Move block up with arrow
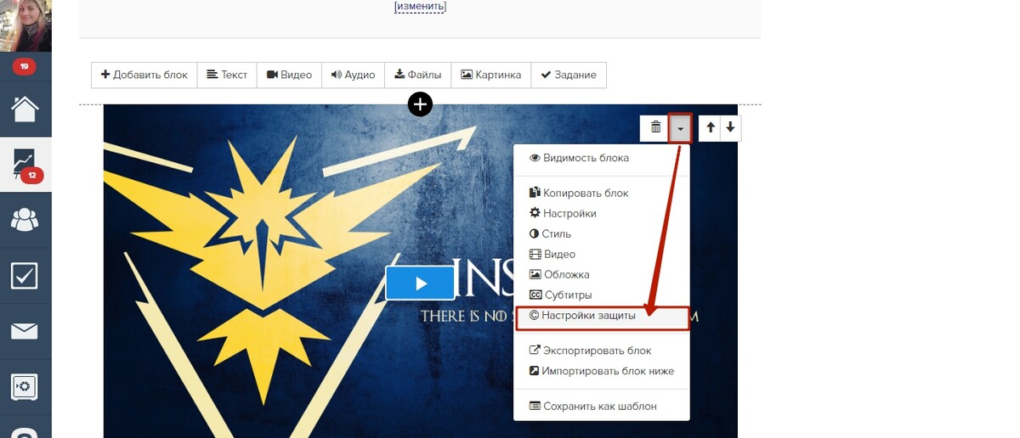The height and width of the screenshot is (438, 1020). coord(711,127)
